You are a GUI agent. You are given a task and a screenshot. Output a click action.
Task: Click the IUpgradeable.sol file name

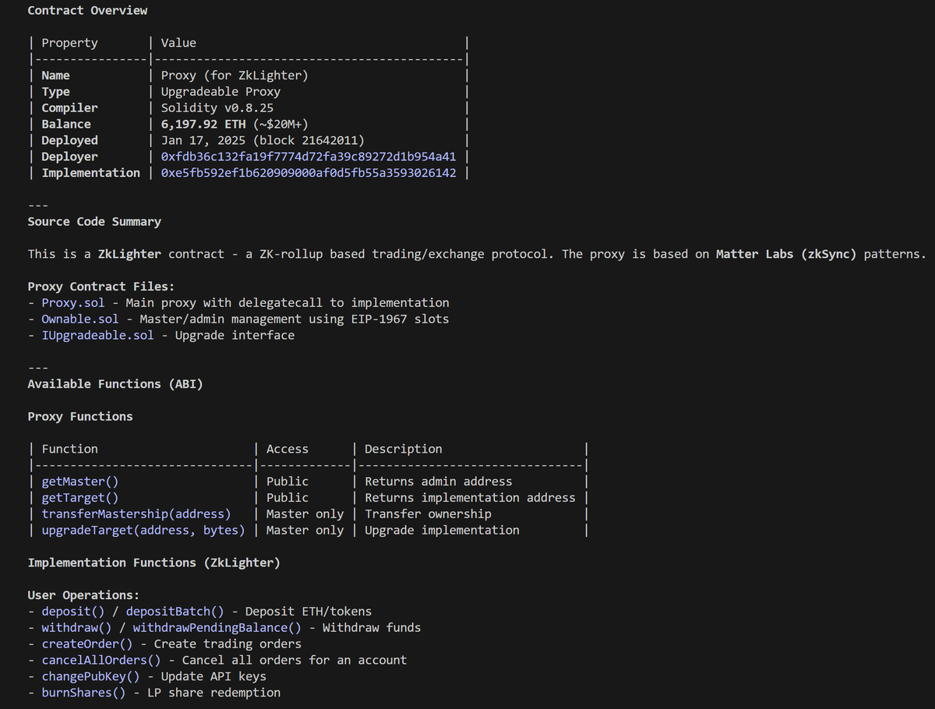pyautogui.click(x=98, y=335)
